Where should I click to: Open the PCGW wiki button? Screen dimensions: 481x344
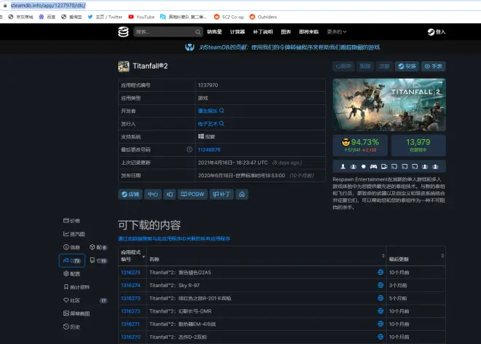click(x=194, y=194)
